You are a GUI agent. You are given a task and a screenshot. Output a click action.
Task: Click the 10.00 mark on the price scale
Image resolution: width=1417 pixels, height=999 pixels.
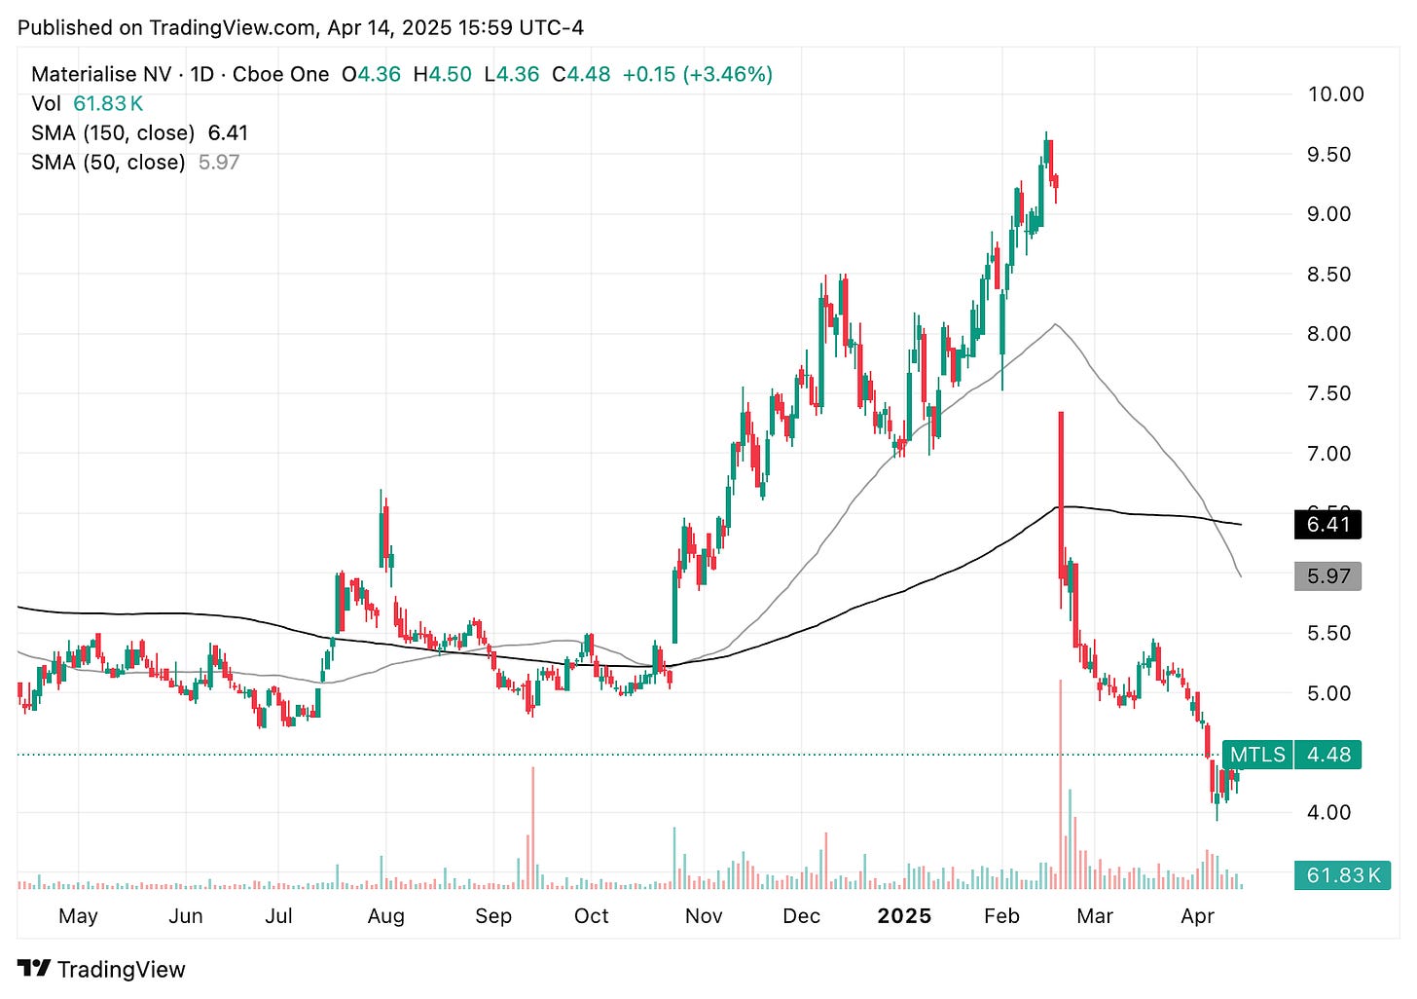tap(1338, 94)
